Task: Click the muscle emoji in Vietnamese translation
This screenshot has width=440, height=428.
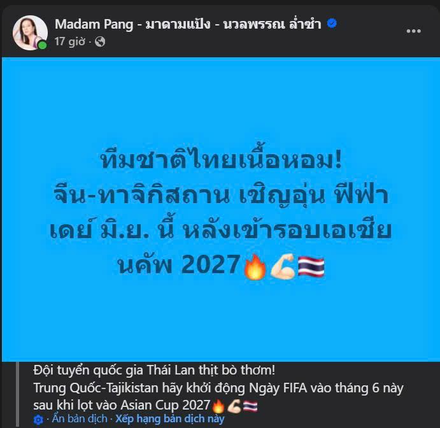Action: pos(234,406)
